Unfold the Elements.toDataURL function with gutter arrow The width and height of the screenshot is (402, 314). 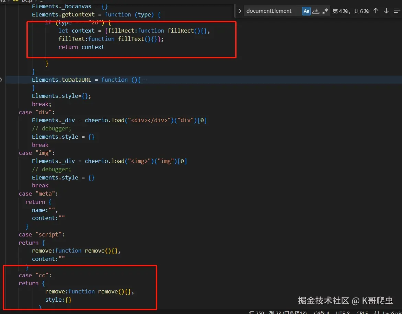[1, 80]
